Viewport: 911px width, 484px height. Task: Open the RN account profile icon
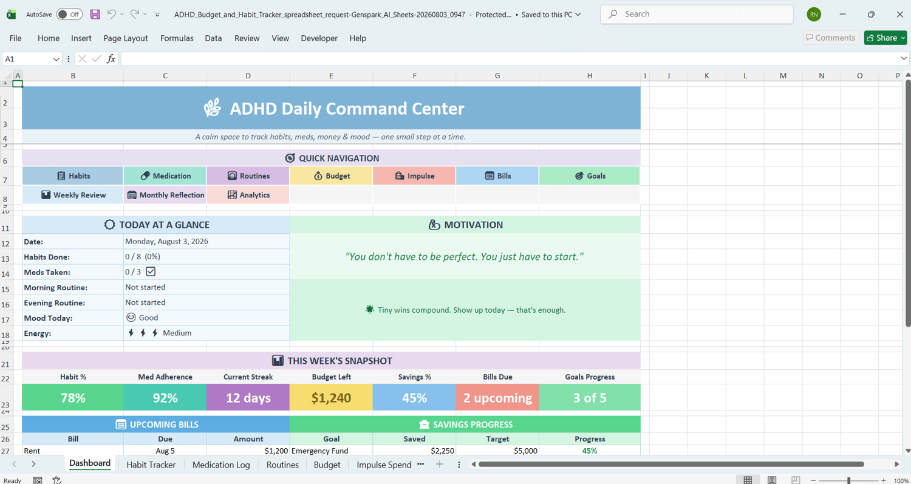pyautogui.click(x=814, y=14)
